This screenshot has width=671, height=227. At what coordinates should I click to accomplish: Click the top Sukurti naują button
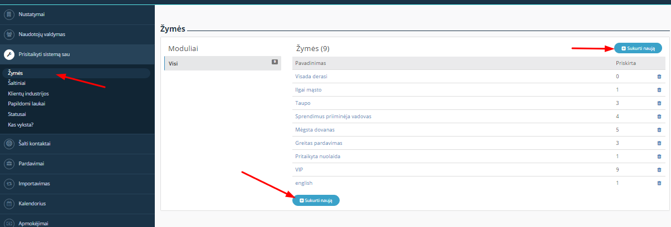click(638, 48)
